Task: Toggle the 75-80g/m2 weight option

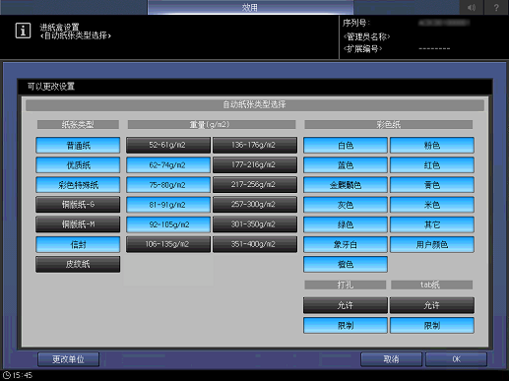Action: pyautogui.click(x=168, y=185)
